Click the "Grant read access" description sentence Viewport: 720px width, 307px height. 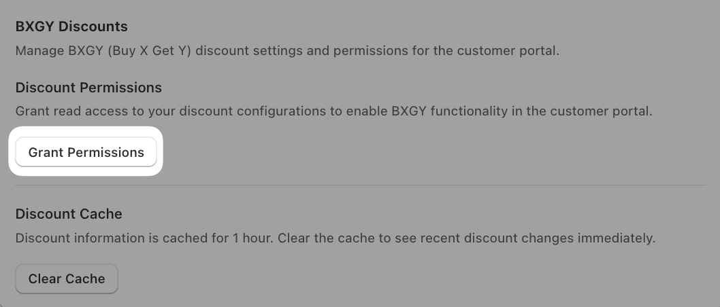coord(334,111)
